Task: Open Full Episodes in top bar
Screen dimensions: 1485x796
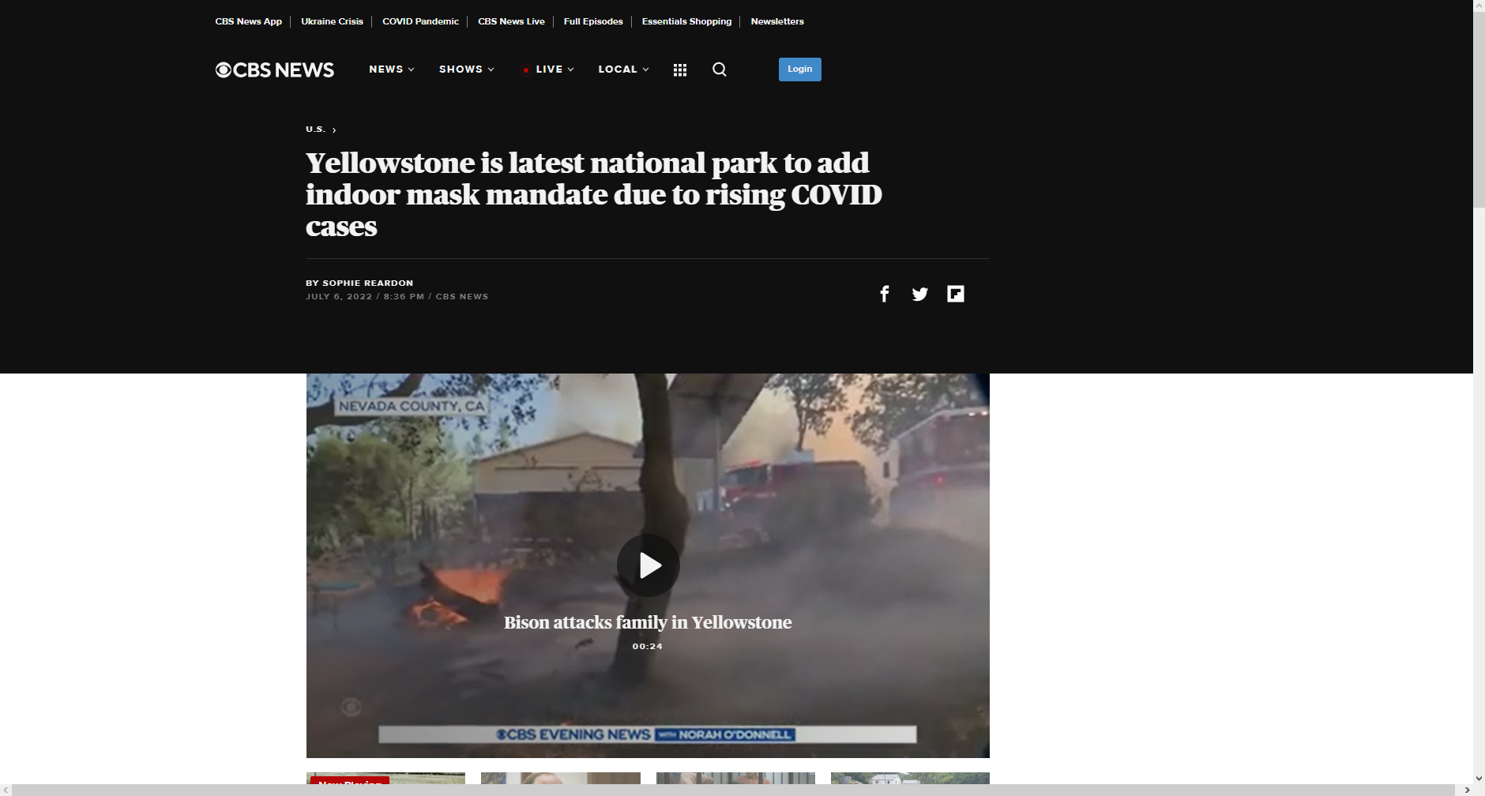Action: click(x=593, y=21)
